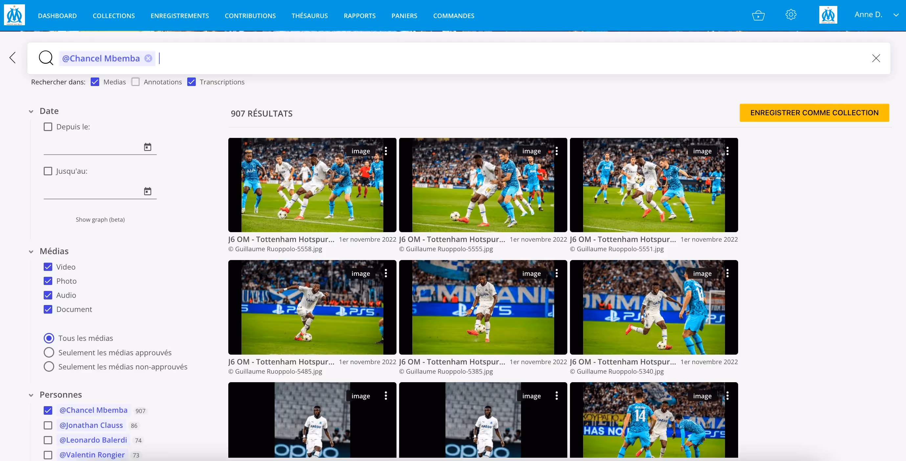The height and width of the screenshot is (461, 906).
Task: Select Seulement les médias approuvés option
Action: [x=49, y=352]
